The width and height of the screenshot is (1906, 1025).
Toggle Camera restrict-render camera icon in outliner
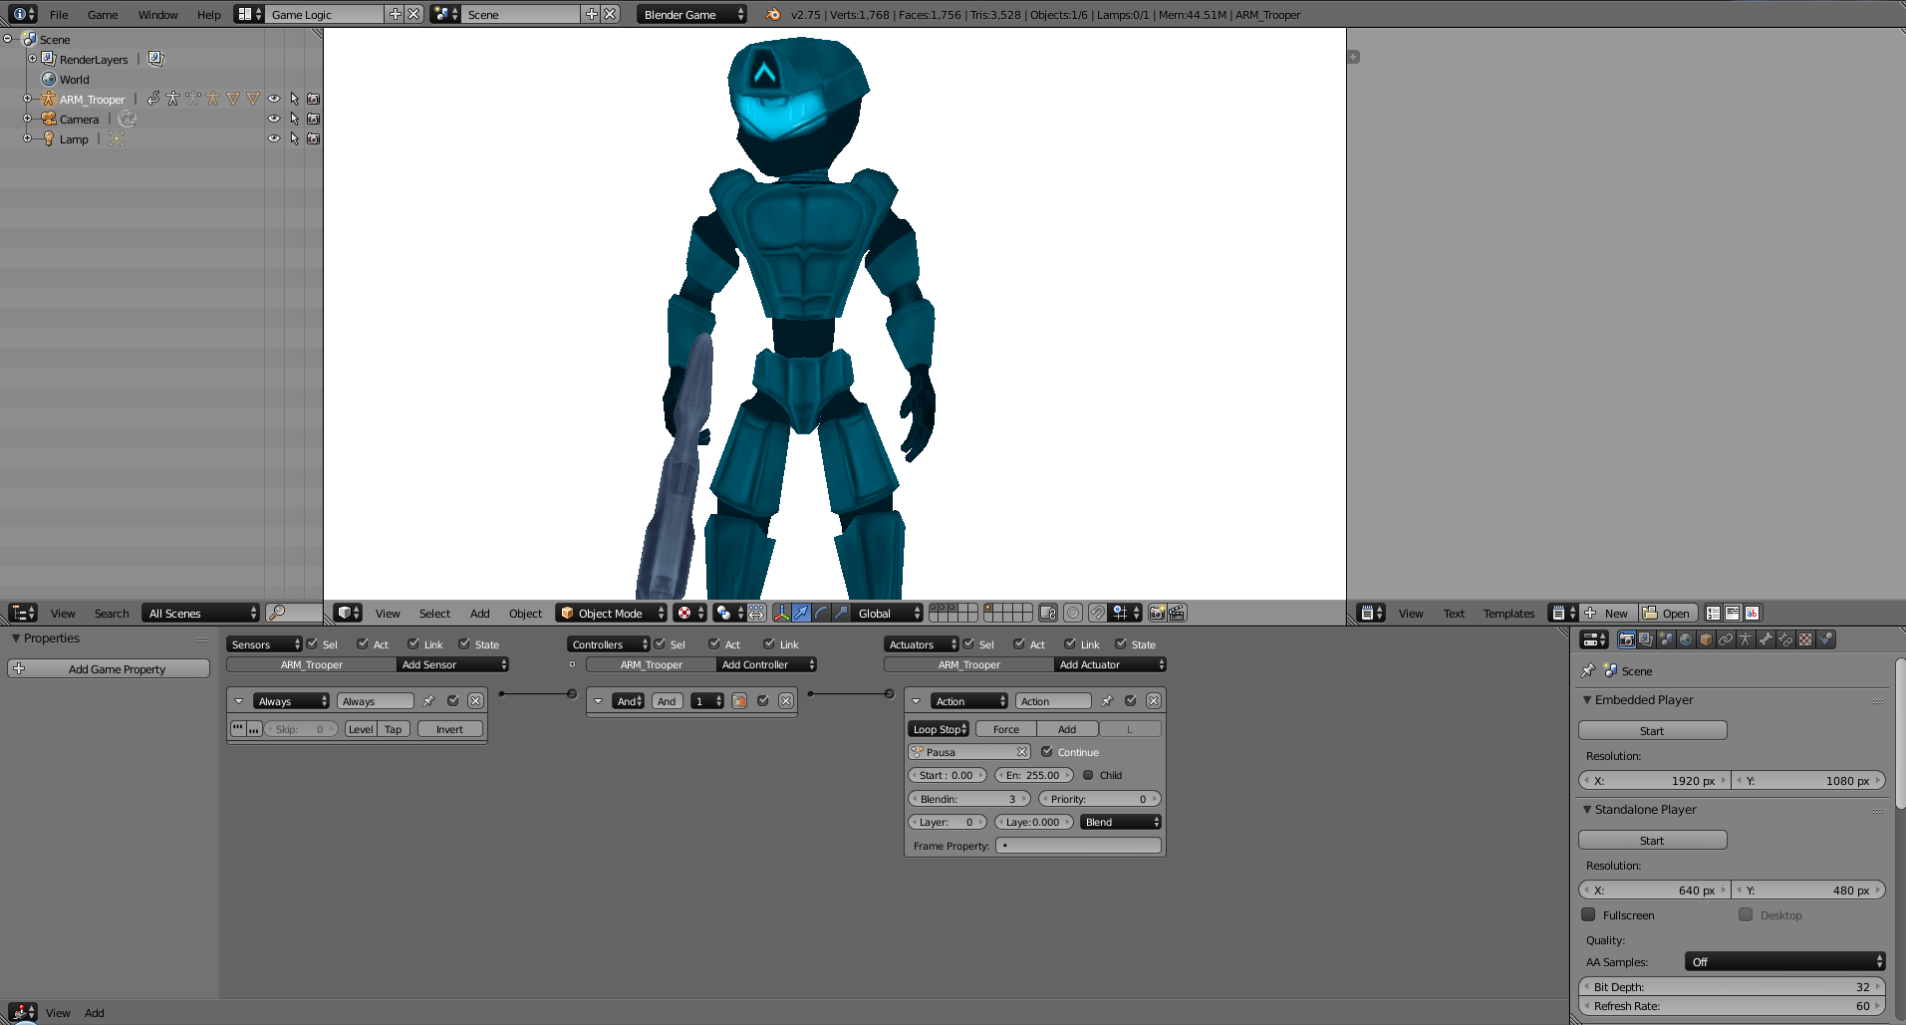313,119
